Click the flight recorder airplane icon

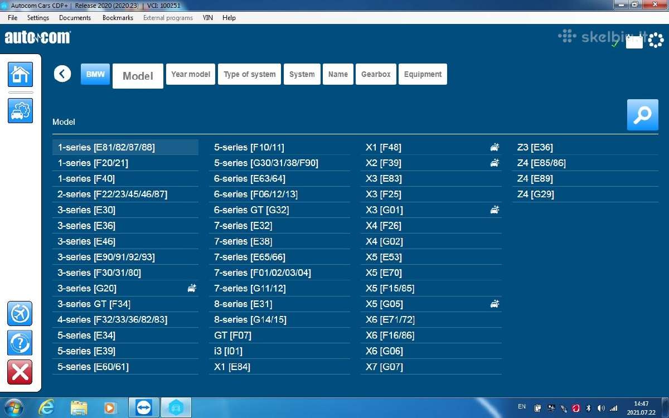coord(21,314)
